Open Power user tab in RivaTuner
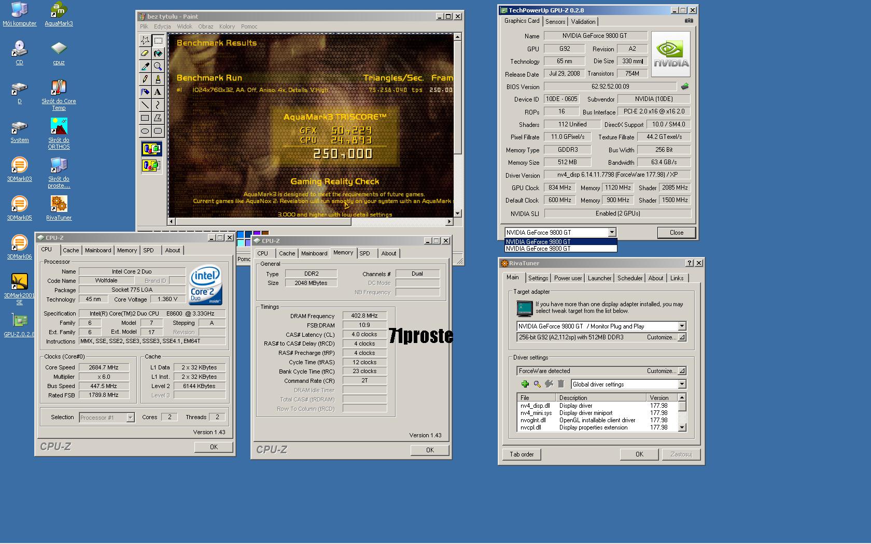Viewport: 871px width, 544px height. (568, 278)
